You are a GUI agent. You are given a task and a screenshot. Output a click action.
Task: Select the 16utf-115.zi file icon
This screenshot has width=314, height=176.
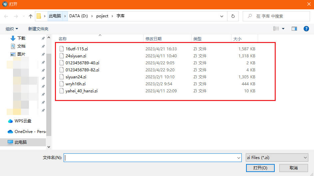pos(61,49)
